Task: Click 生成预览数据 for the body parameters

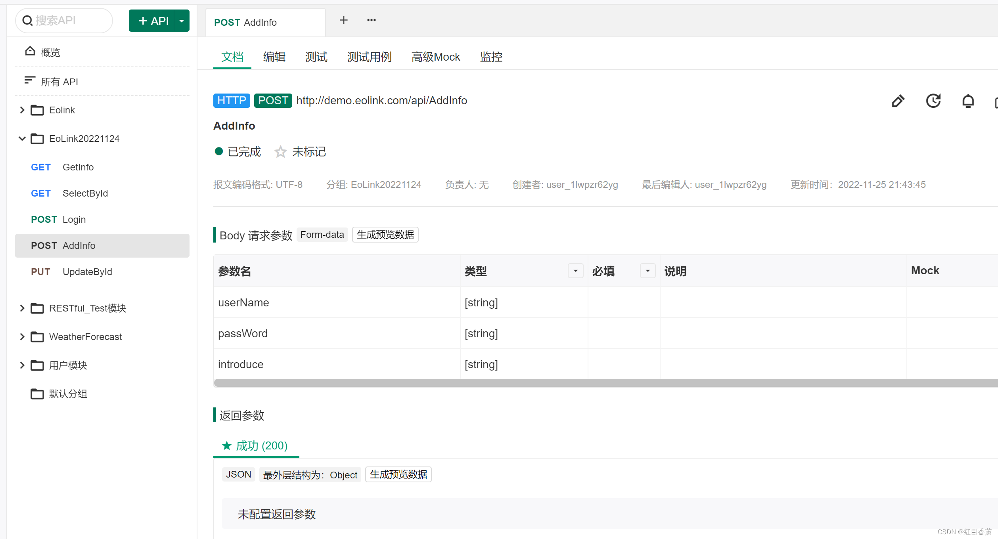Action: click(x=385, y=234)
